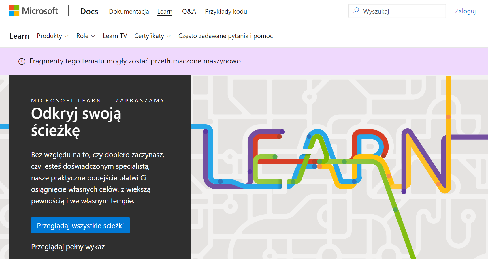This screenshot has height=259, width=488.
Task: Click the search magnifier icon
Action: click(x=356, y=11)
